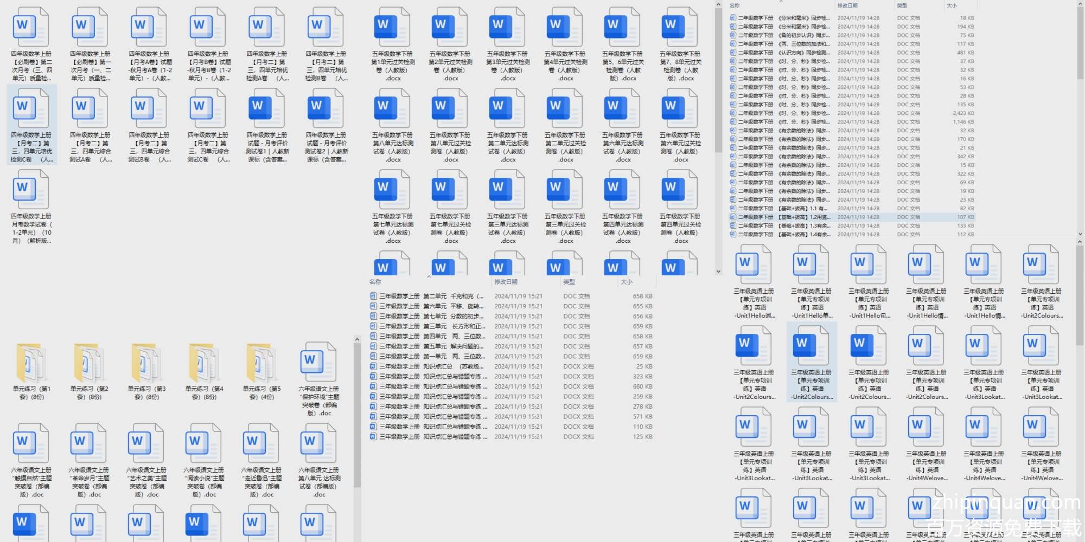Sort 二年级数学下册 list by 类型 header

click(x=902, y=5)
